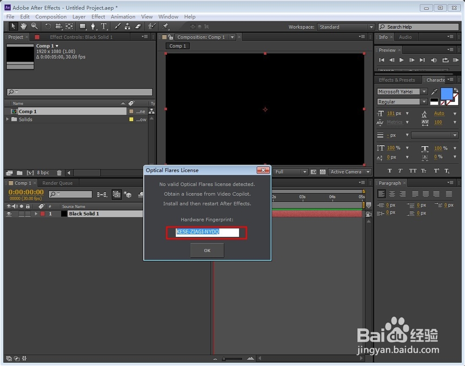Toggle the lock on Composition Comp 1 viewer
This screenshot has height=366, width=465.
click(x=171, y=37)
